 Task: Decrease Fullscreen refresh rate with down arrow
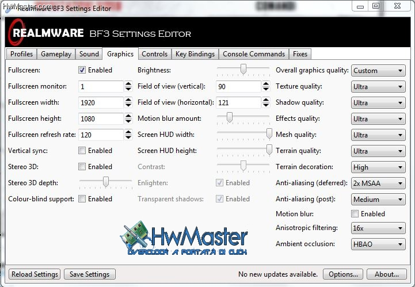128,137
